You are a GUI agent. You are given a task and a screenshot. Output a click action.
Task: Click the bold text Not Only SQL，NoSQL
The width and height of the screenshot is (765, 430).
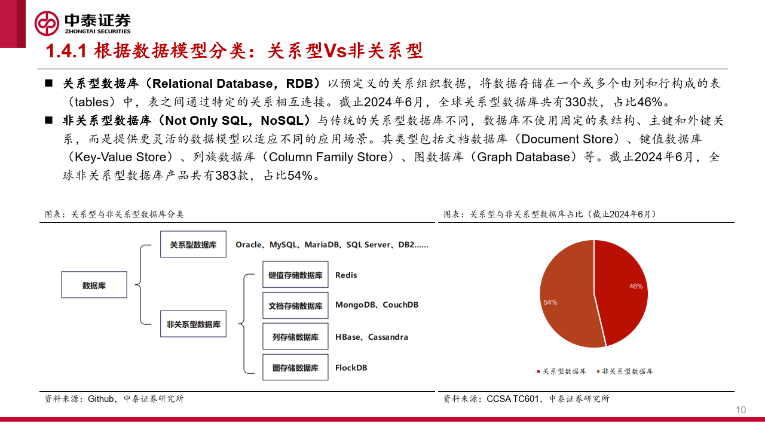(234, 121)
